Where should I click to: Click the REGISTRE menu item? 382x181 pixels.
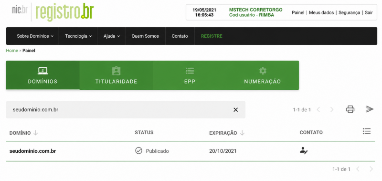click(x=212, y=36)
